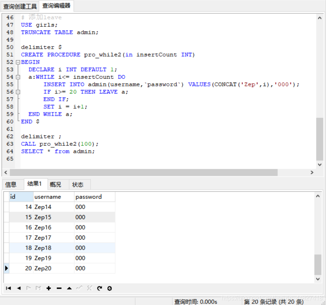This screenshot has height=305, width=326.
Task: Select the Zep19 username cell
Action: 54,258
